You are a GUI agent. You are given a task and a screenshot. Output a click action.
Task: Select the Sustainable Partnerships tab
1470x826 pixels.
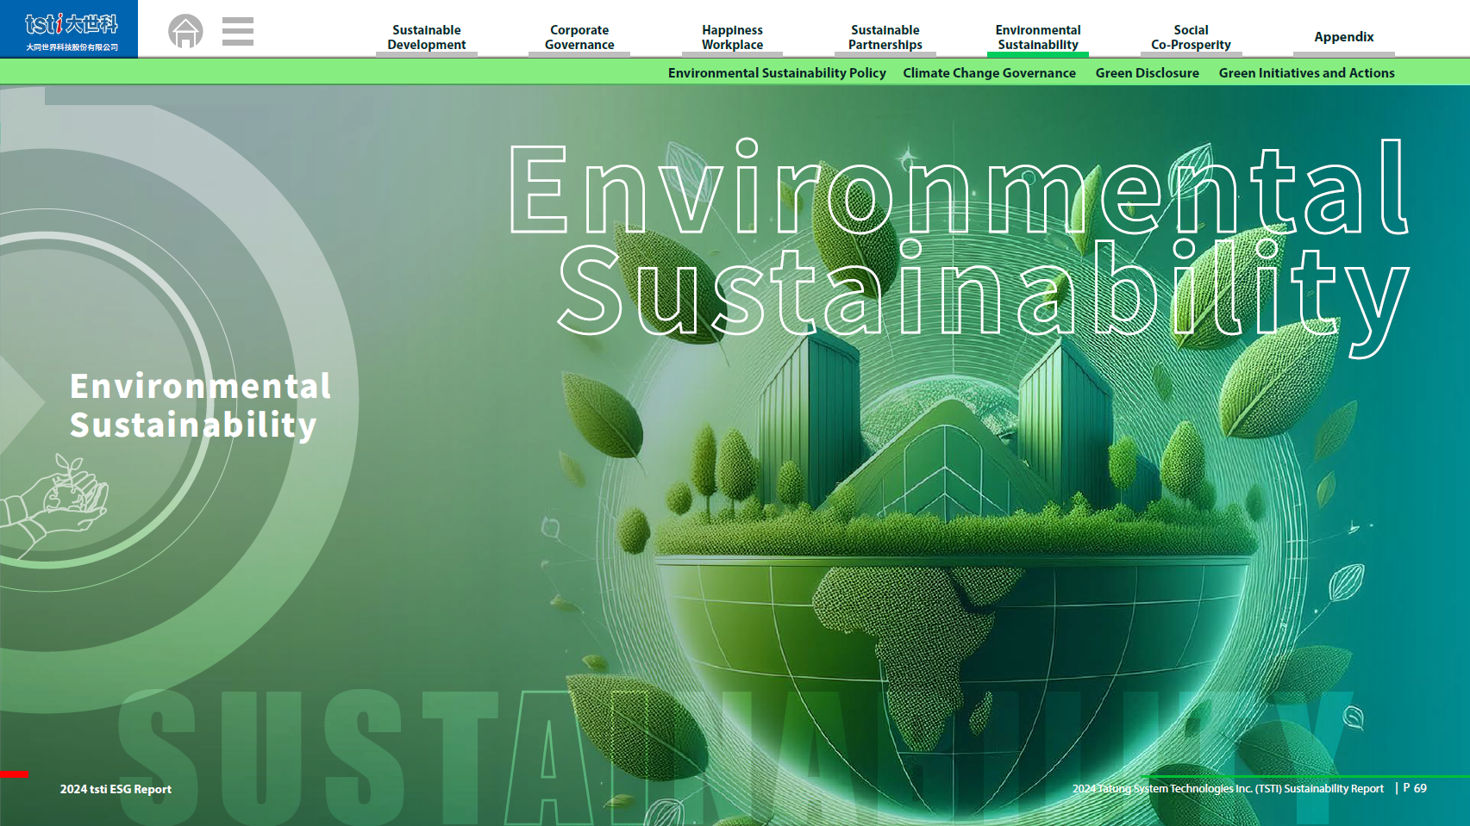885,37
